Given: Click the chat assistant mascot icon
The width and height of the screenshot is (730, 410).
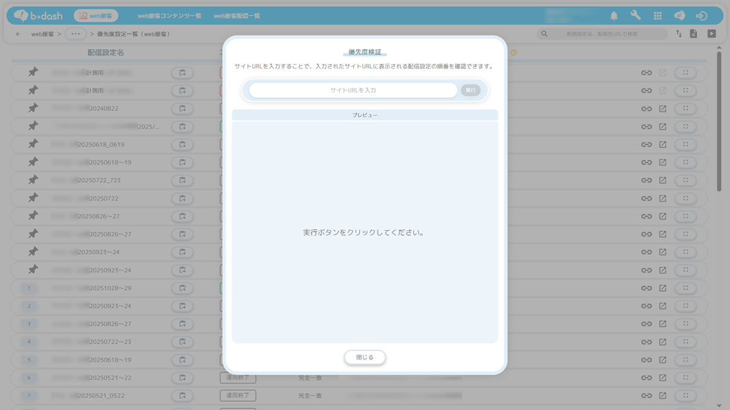Looking at the screenshot, I should 679,16.
